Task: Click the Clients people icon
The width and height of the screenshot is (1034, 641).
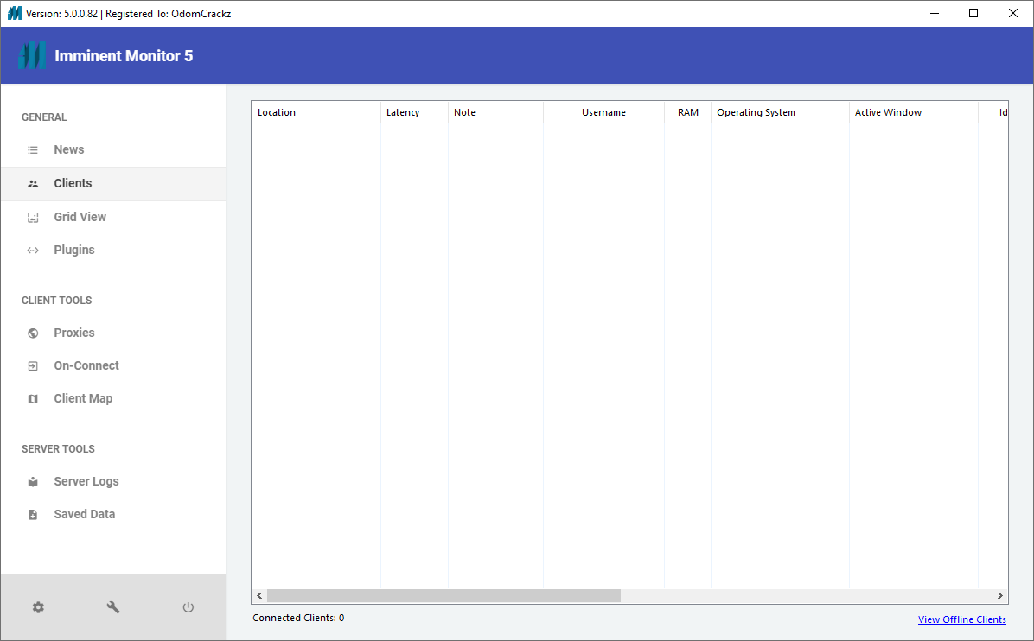Action: (33, 184)
